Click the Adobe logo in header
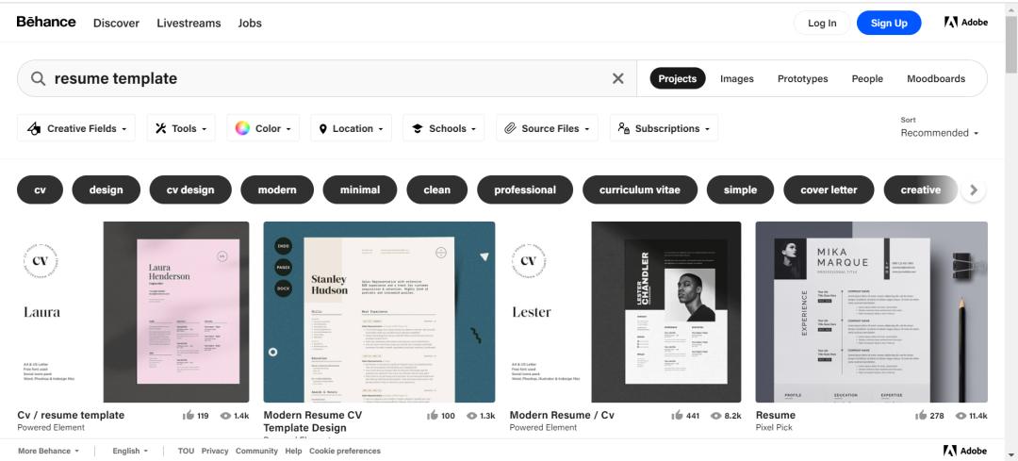This screenshot has height=461, width=1018. (966, 22)
